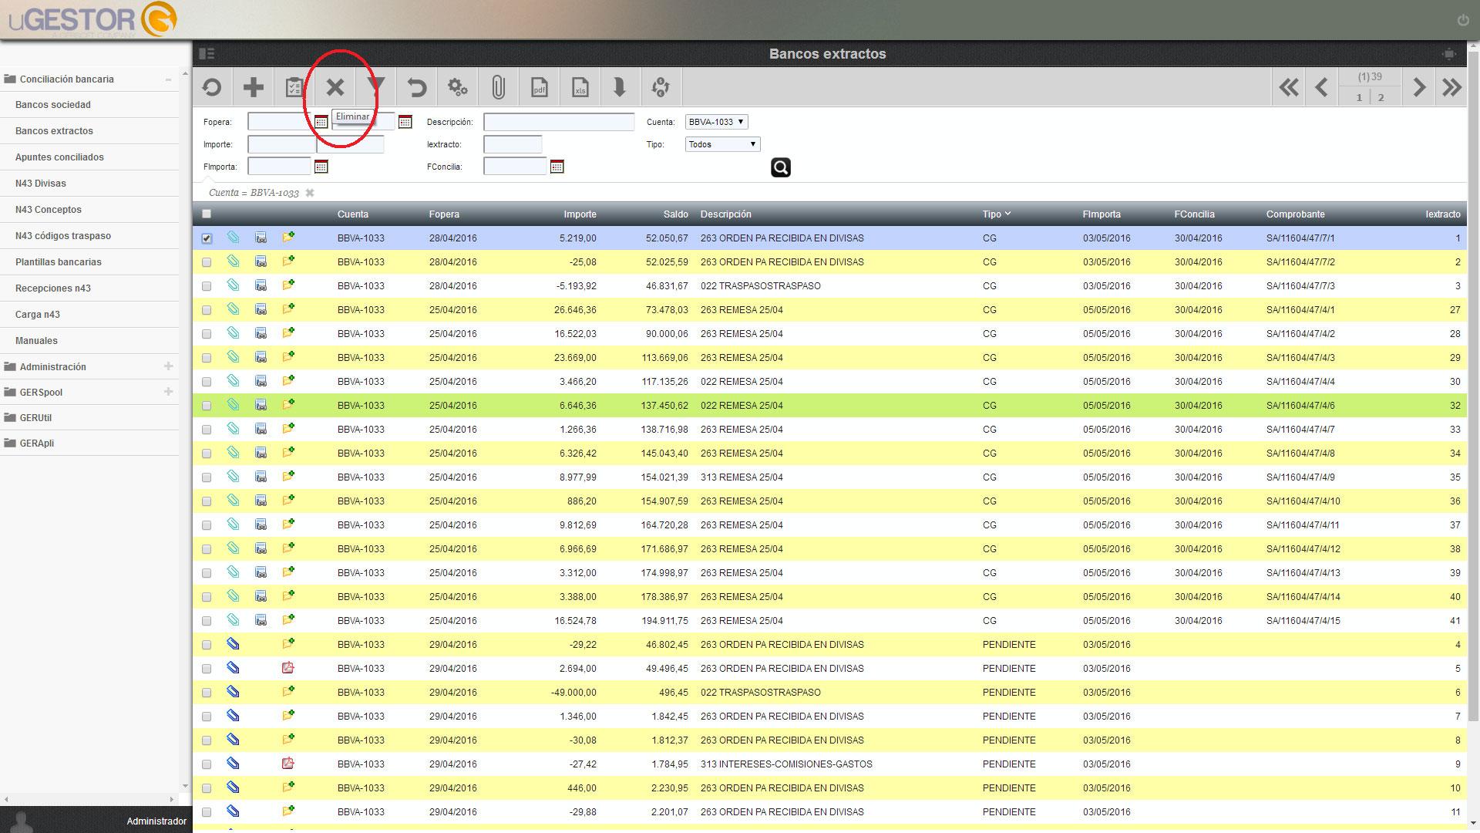Click the sidebar vertical scrollbar
The height and width of the screenshot is (833, 1480).
tap(185, 428)
